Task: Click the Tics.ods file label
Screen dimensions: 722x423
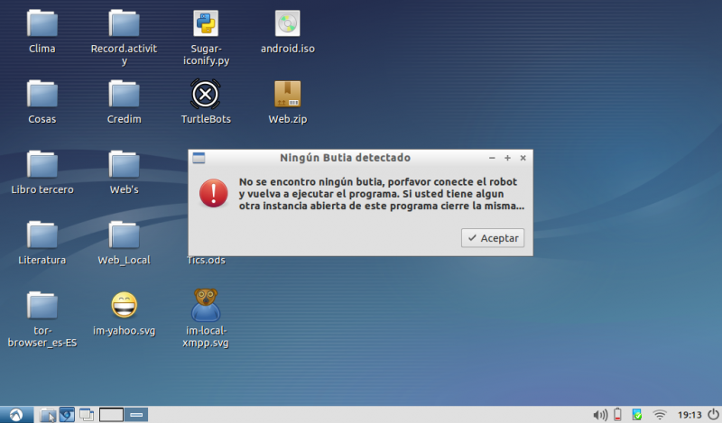Action: 206,261
